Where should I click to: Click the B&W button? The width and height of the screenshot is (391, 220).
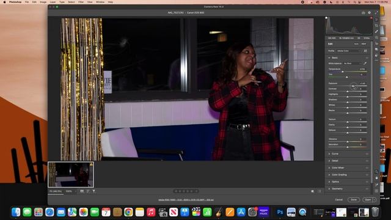(364, 44)
